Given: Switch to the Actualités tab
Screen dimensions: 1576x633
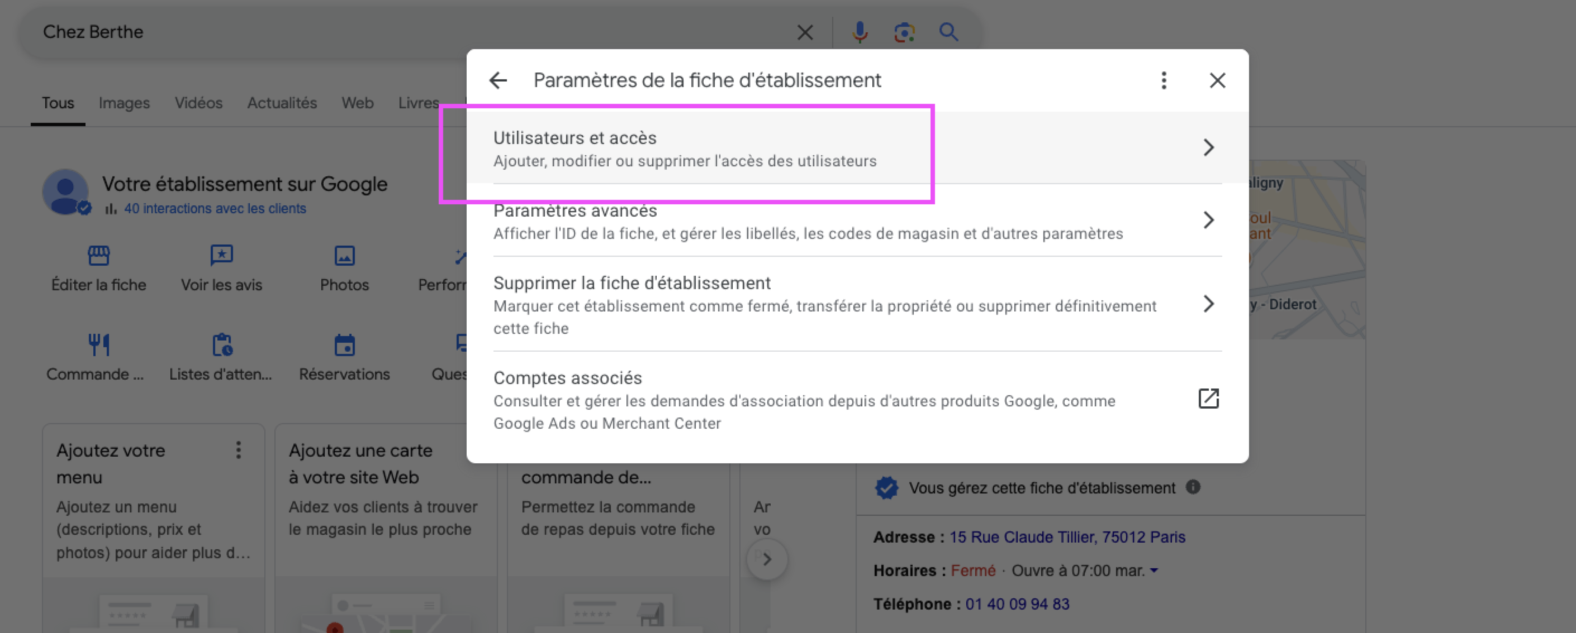Looking at the screenshot, I should 282,103.
